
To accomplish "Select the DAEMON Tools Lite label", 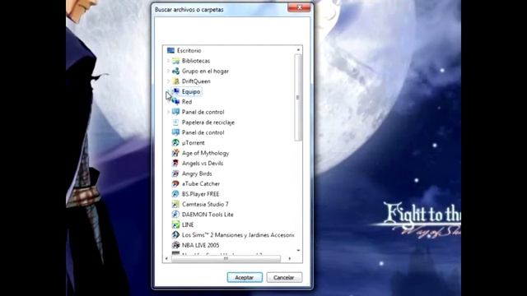I will pyautogui.click(x=208, y=215).
